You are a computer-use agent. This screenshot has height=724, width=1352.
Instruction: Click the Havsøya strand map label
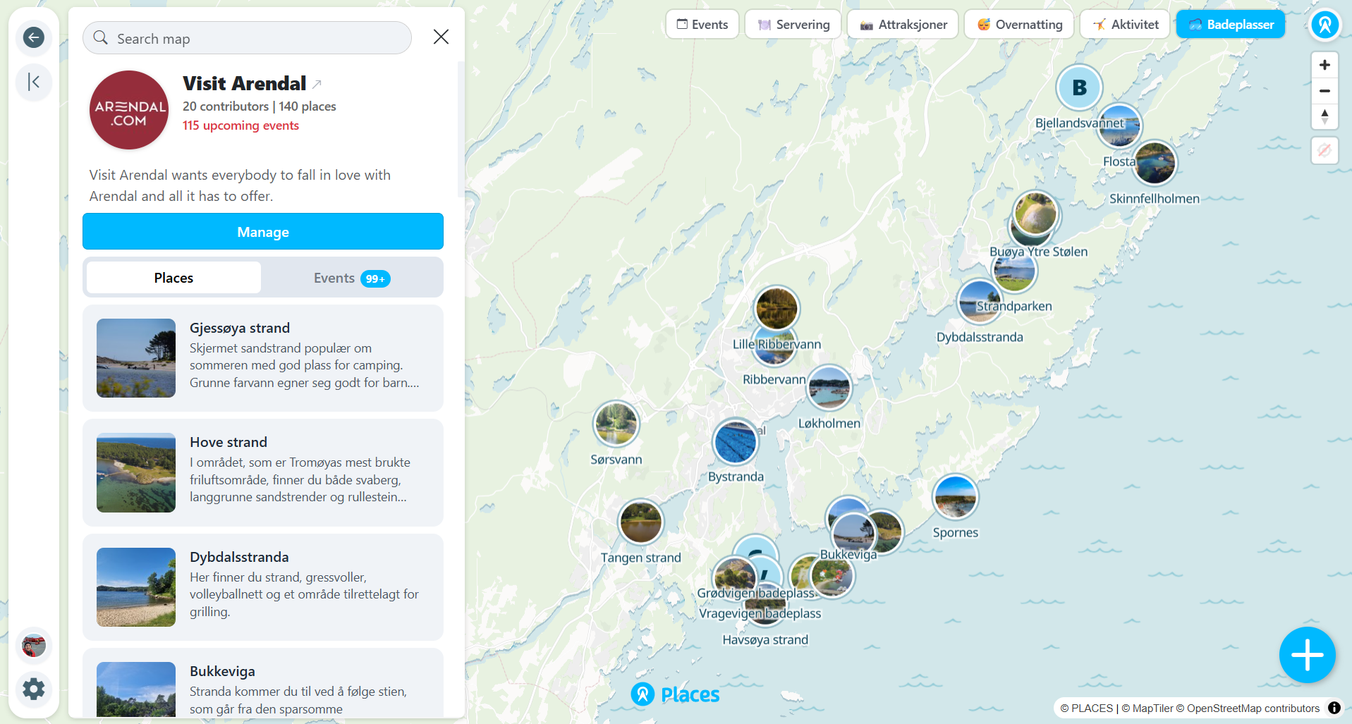(x=765, y=639)
